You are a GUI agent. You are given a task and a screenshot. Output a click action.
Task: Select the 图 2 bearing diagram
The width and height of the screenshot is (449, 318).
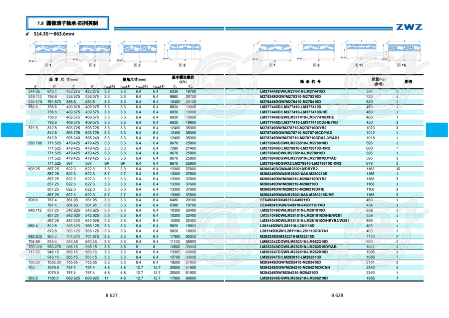point(92,51)
